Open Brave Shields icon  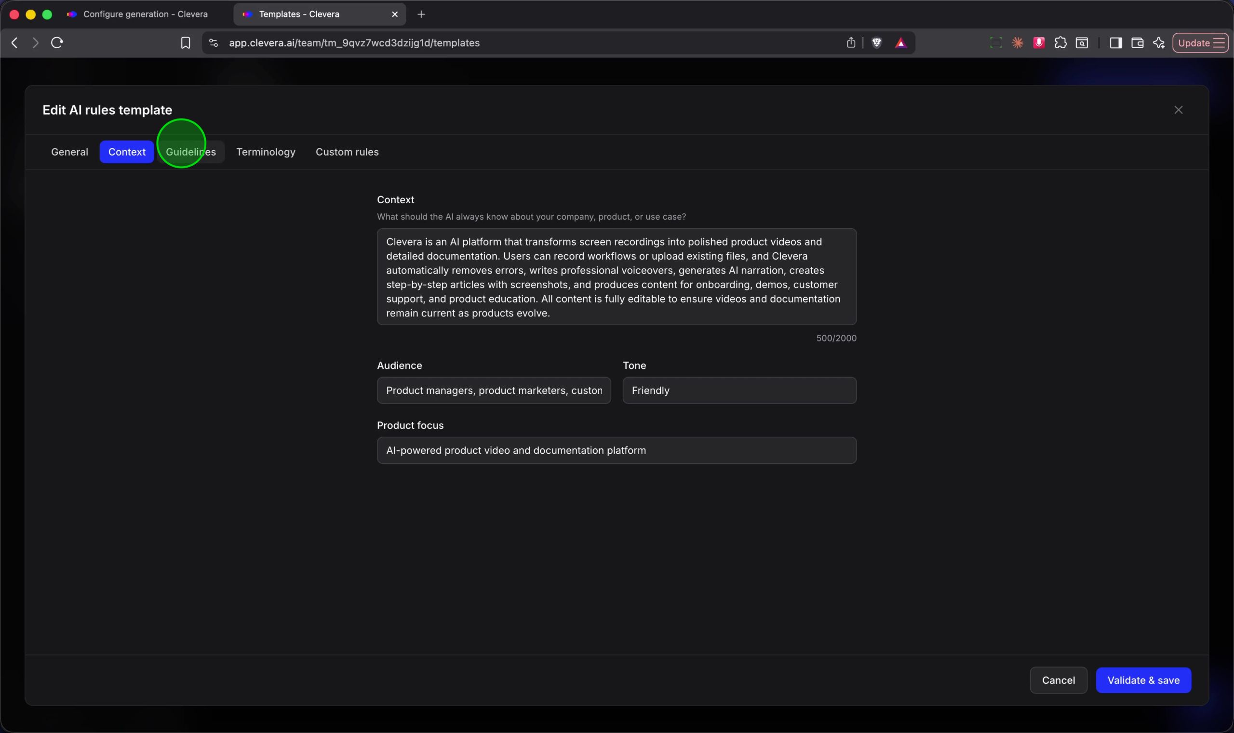tap(876, 43)
